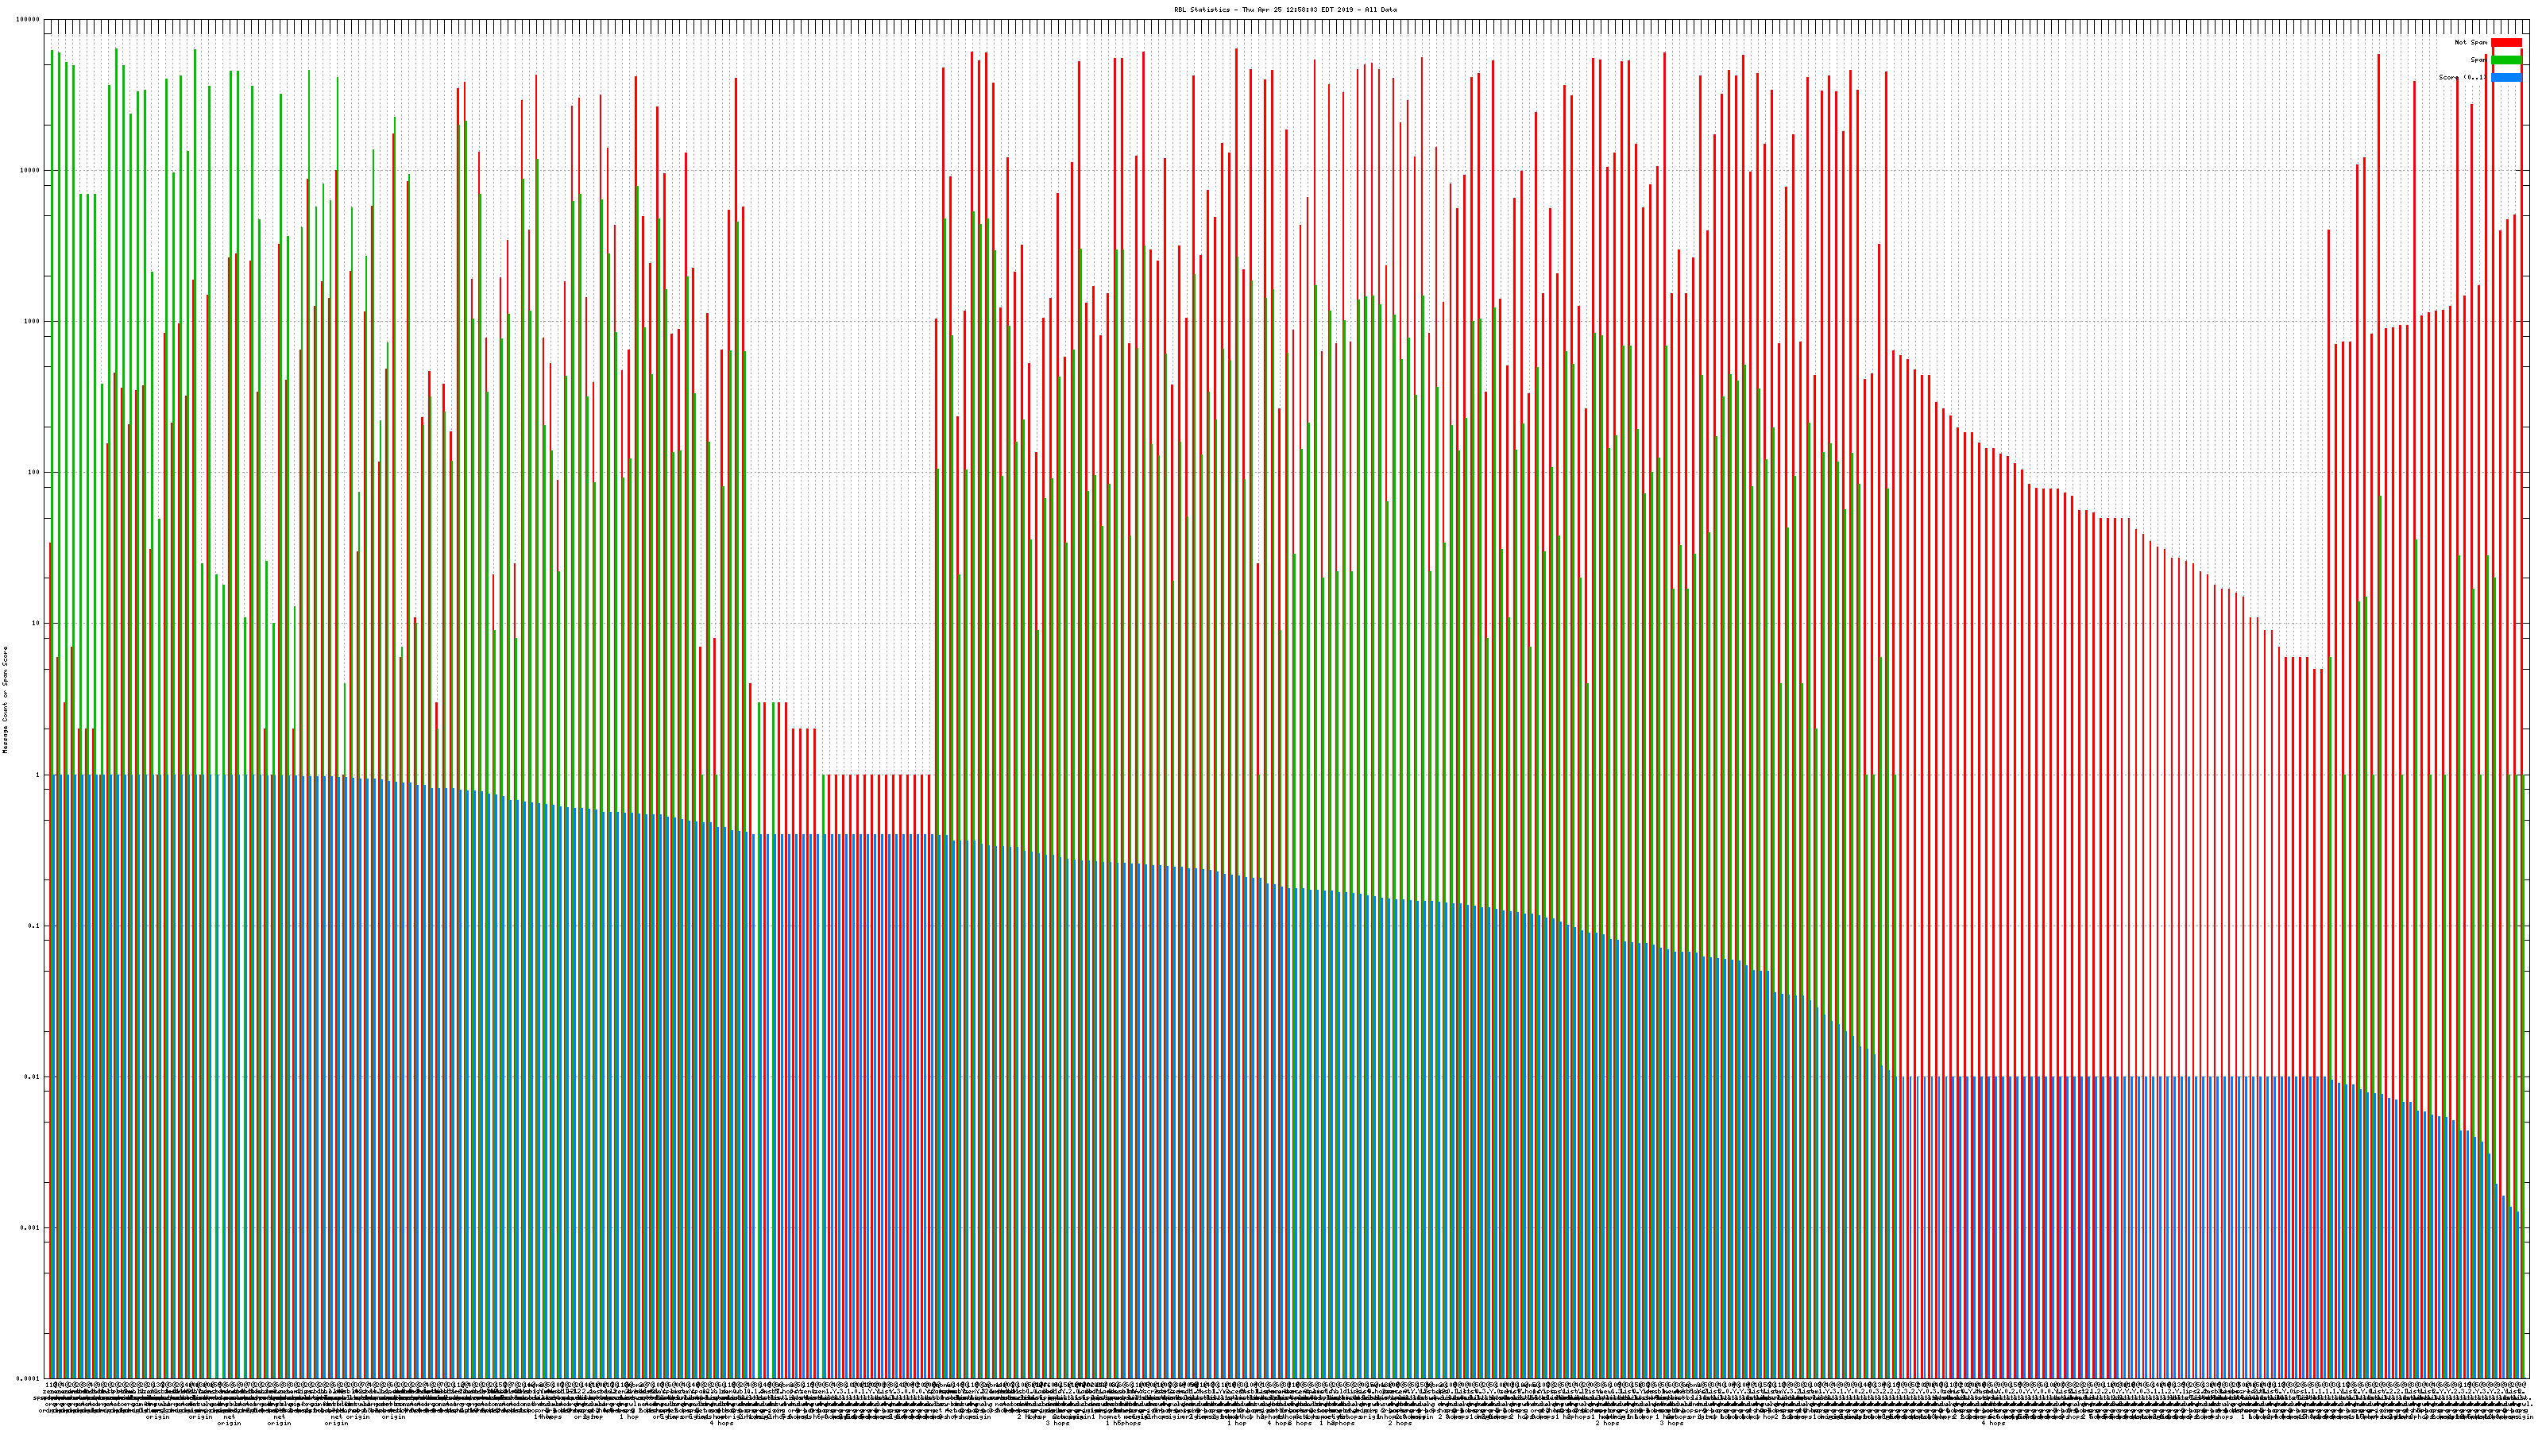The image size is (2542, 1430).
Task: Click the 0.1 y-axis tick label
Action: pos(34,926)
